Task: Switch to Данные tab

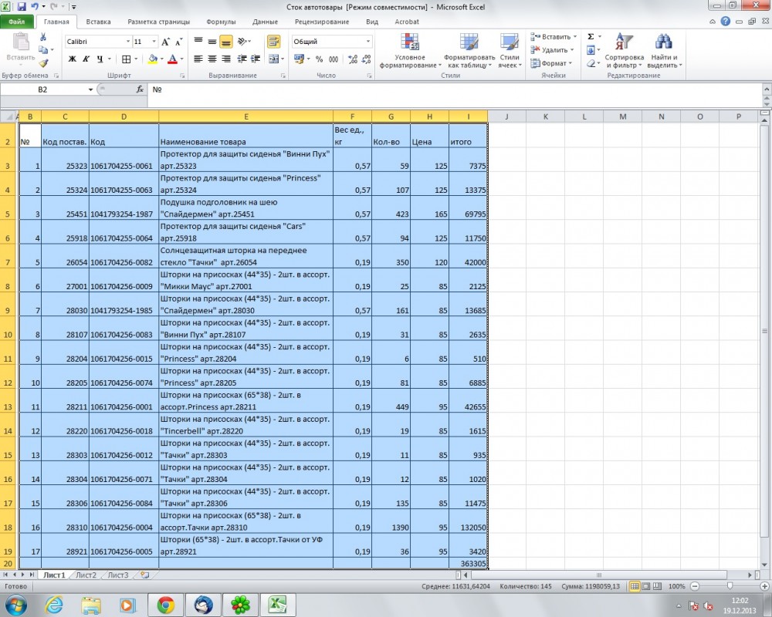Action: pyautogui.click(x=265, y=22)
